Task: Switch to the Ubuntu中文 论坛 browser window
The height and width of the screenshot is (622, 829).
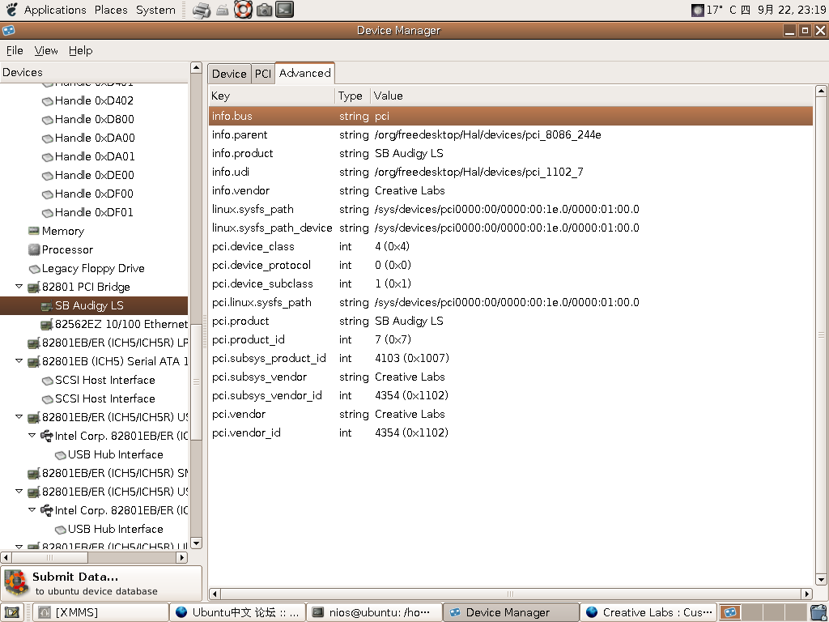Action: [237, 612]
